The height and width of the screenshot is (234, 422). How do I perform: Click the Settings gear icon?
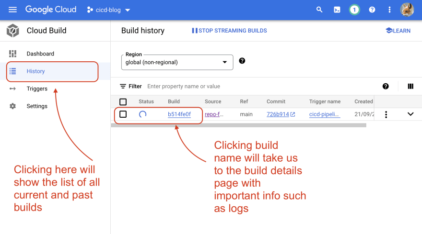(12, 106)
